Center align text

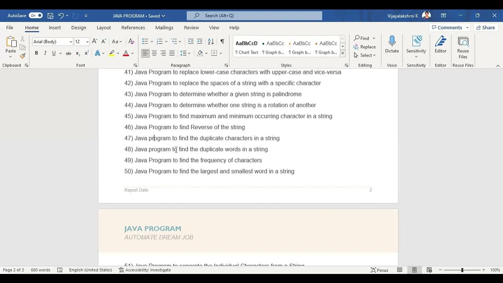(154, 53)
